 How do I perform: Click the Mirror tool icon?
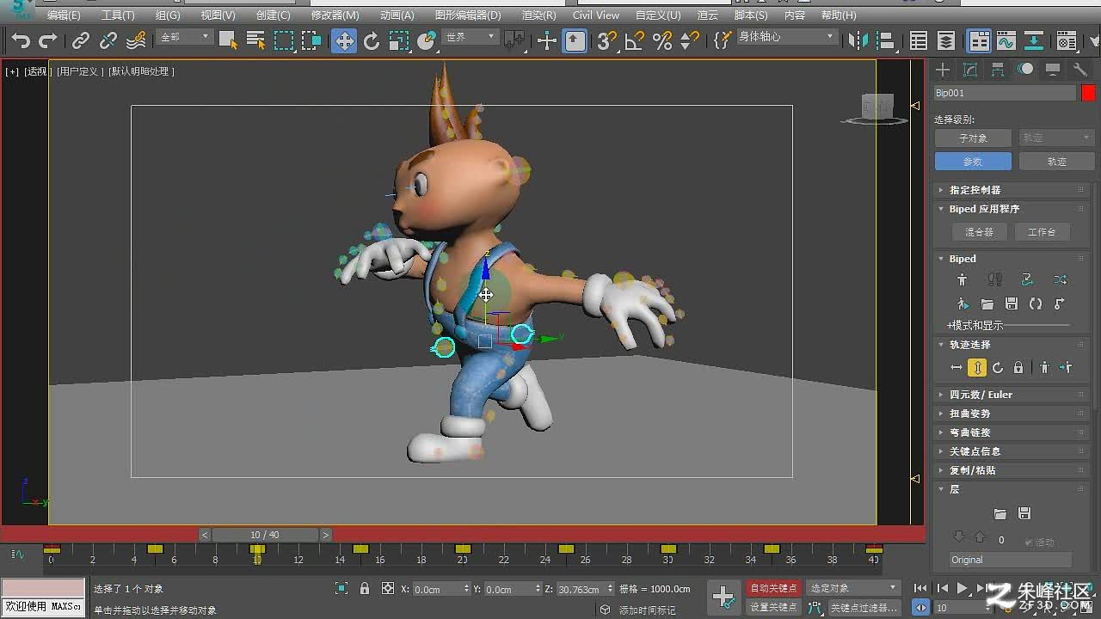(858, 40)
